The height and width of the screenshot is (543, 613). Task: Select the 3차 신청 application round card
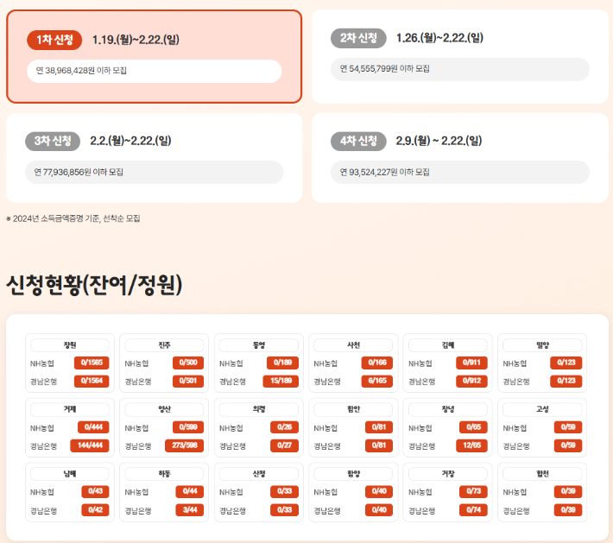pyautogui.click(x=154, y=158)
